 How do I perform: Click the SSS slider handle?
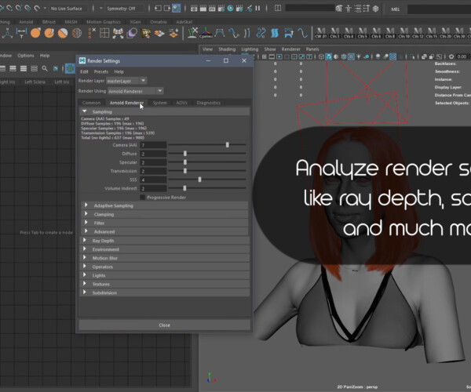(199, 180)
